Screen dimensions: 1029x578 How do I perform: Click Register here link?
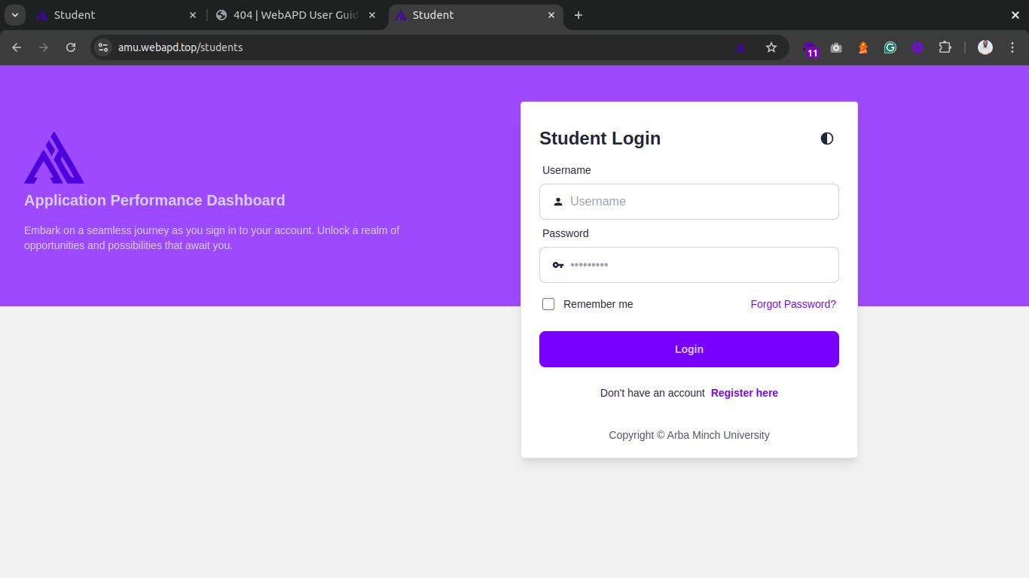(x=744, y=392)
